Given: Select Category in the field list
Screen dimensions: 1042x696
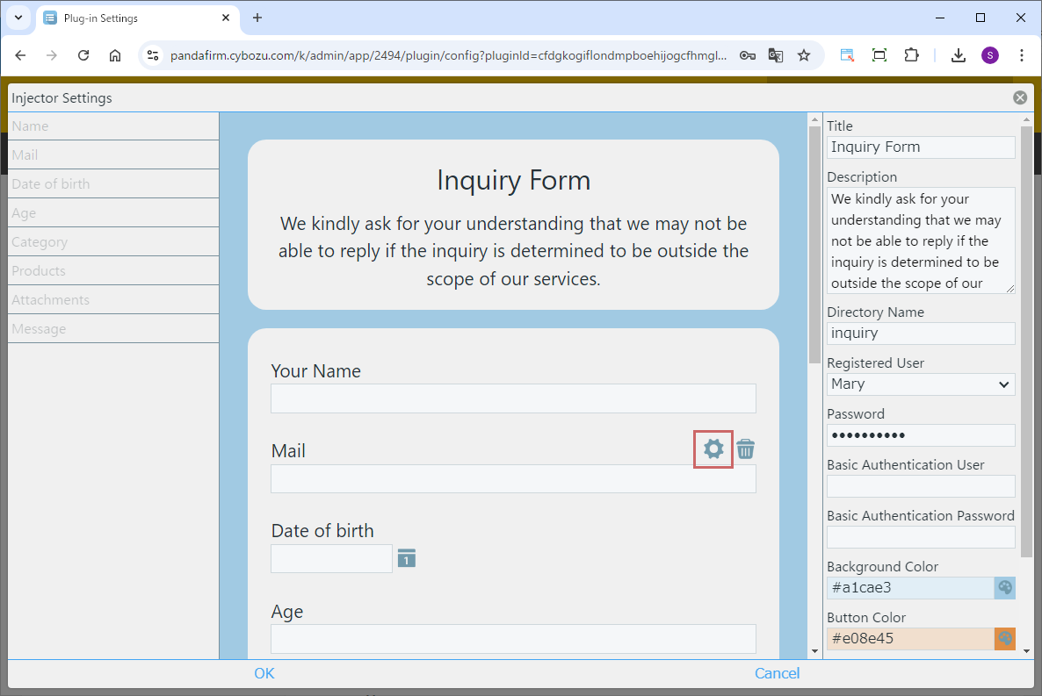Looking at the screenshot, I should click(113, 241).
